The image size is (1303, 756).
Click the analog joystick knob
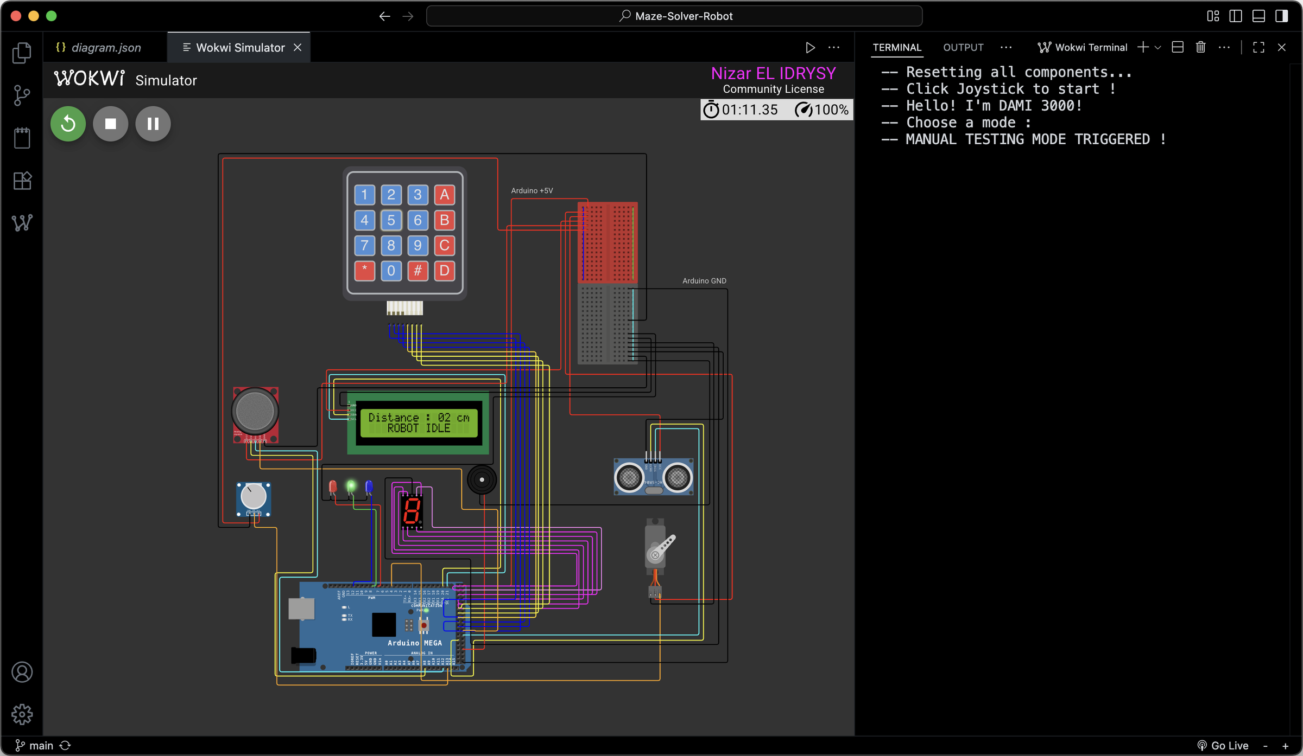click(x=255, y=411)
